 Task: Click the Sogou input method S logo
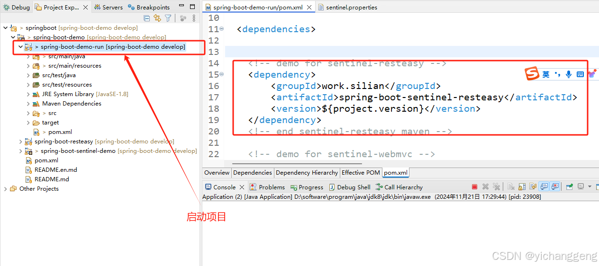pos(532,74)
